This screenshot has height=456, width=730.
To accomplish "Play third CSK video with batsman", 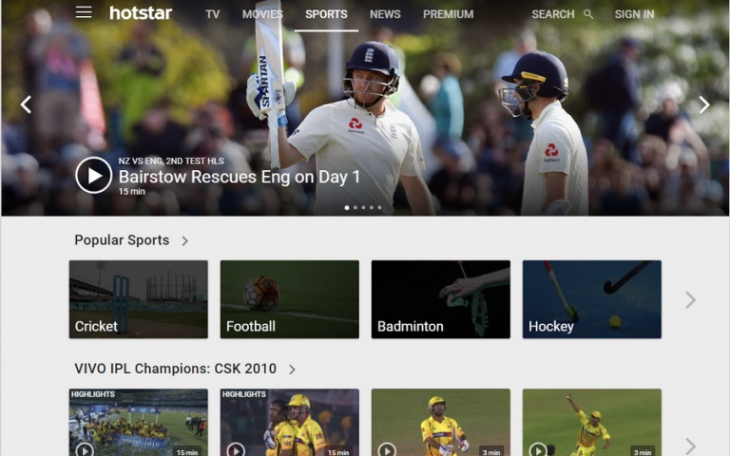I will tap(441, 423).
